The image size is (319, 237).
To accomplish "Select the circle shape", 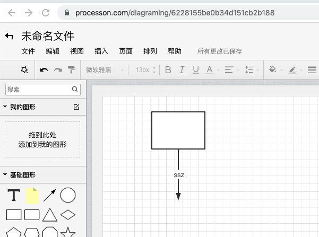I will (68, 195).
